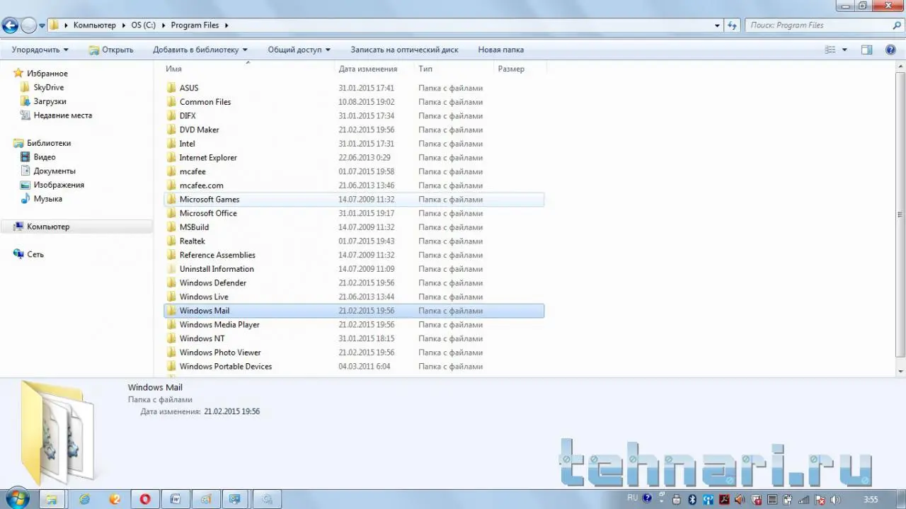Click the help icon in Explorer toolbar
906x509 pixels.
coord(890,50)
